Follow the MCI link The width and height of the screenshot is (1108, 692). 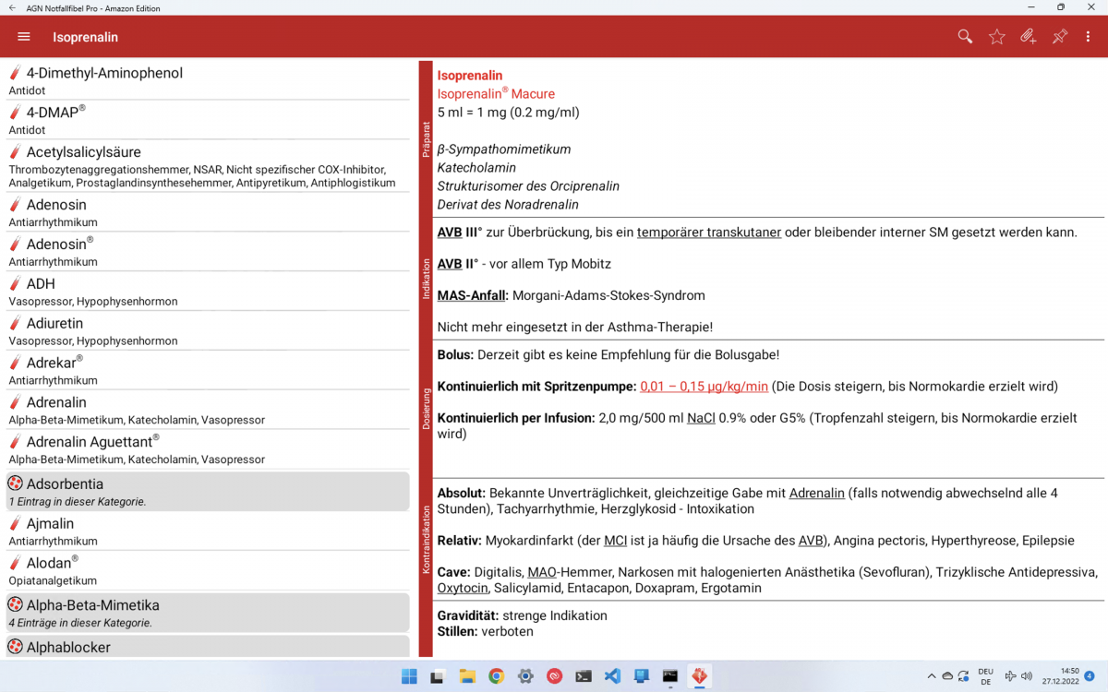(x=616, y=540)
